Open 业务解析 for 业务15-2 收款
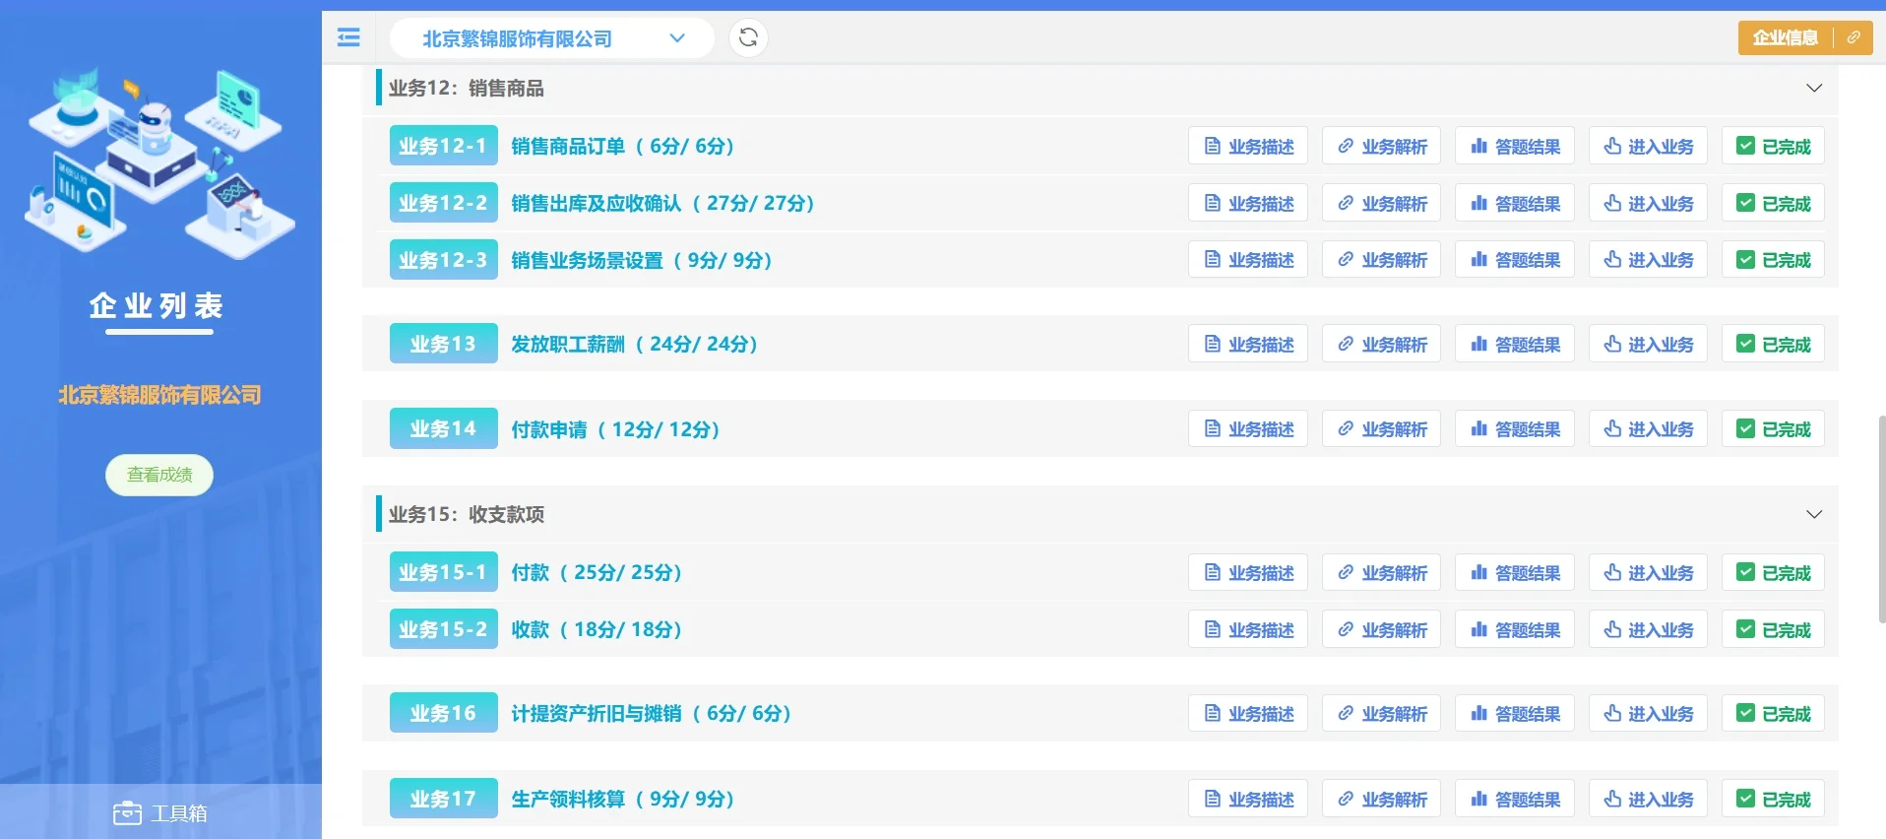The height and width of the screenshot is (839, 1886). point(1381,629)
